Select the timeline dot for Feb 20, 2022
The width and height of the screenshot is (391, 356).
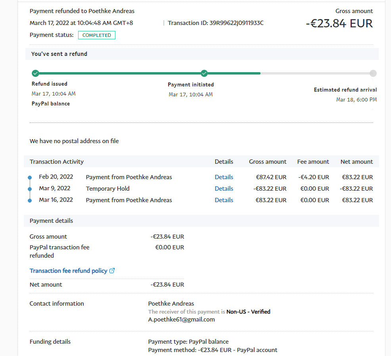(30, 178)
